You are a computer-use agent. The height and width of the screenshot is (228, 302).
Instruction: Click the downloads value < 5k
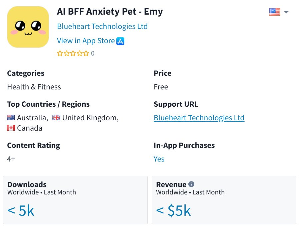[x=21, y=210]
